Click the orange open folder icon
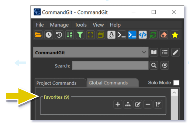 coord(38,35)
